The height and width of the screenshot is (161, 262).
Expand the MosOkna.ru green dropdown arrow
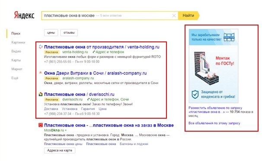coord(66,130)
